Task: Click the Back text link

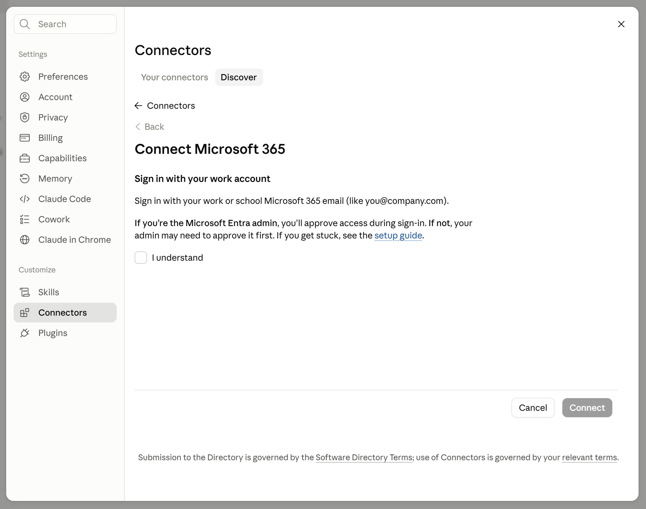Action: click(x=154, y=127)
